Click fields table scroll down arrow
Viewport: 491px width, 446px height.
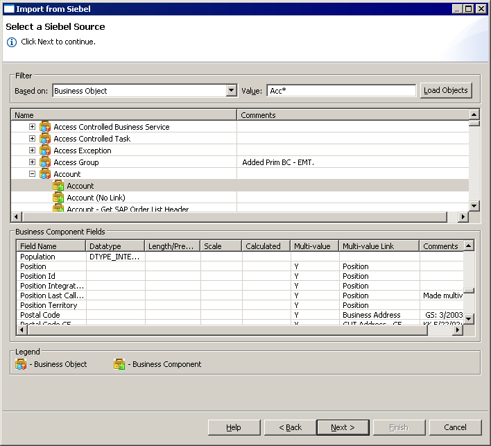coord(468,319)
